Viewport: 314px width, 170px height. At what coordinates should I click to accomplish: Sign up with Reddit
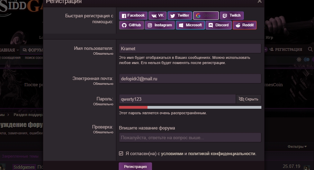pyautogui.click(x=244, y=25)
